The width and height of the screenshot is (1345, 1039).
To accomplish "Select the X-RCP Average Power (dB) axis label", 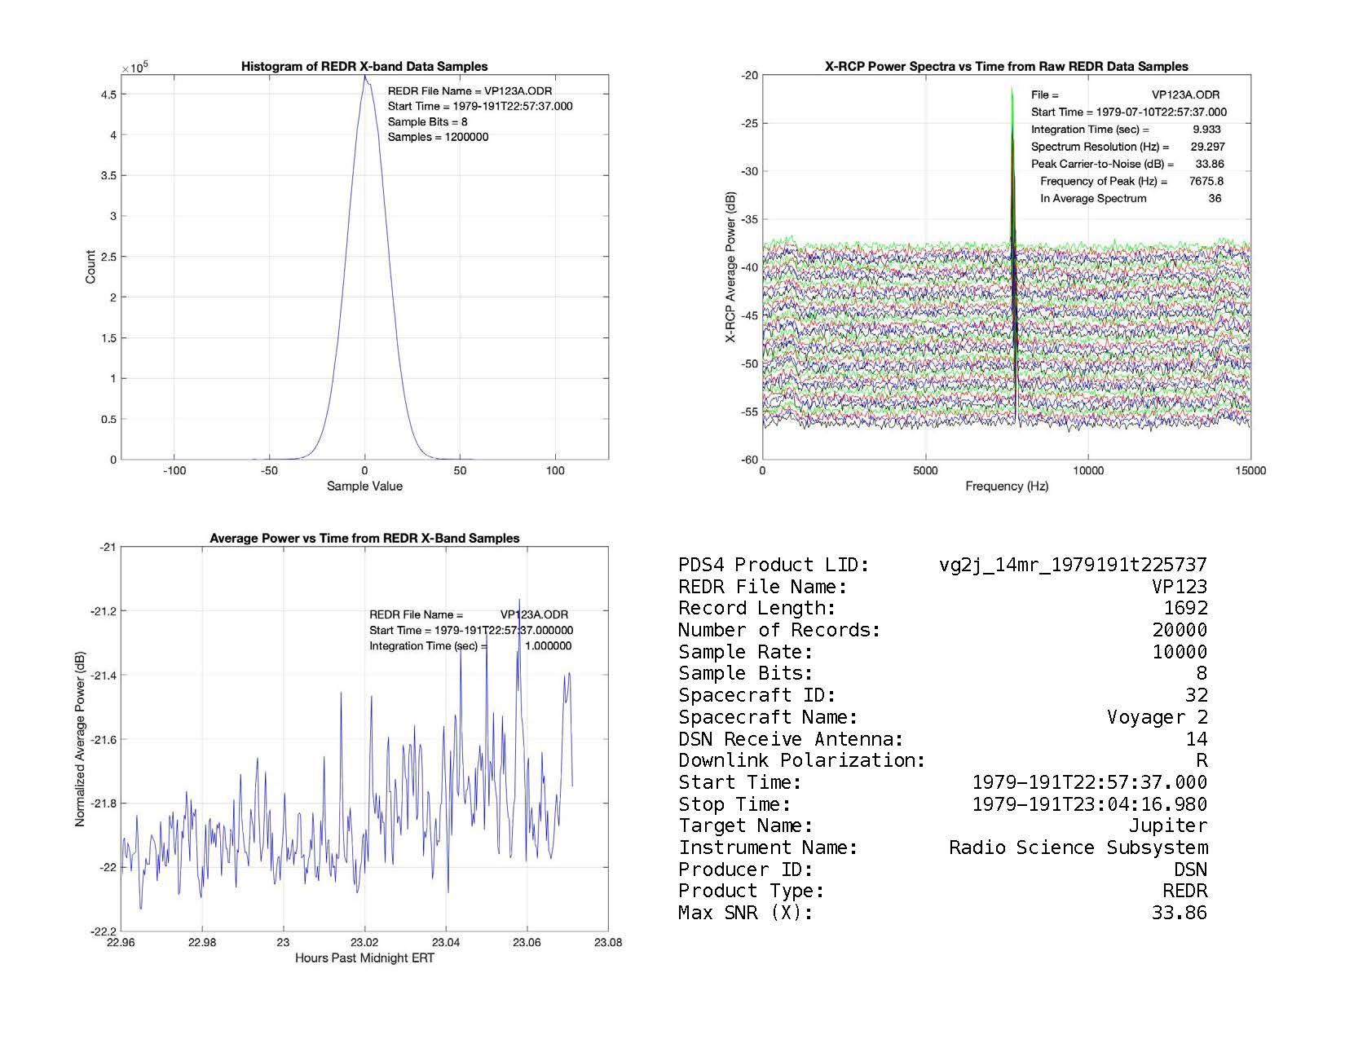I will (x=731, y=267).
